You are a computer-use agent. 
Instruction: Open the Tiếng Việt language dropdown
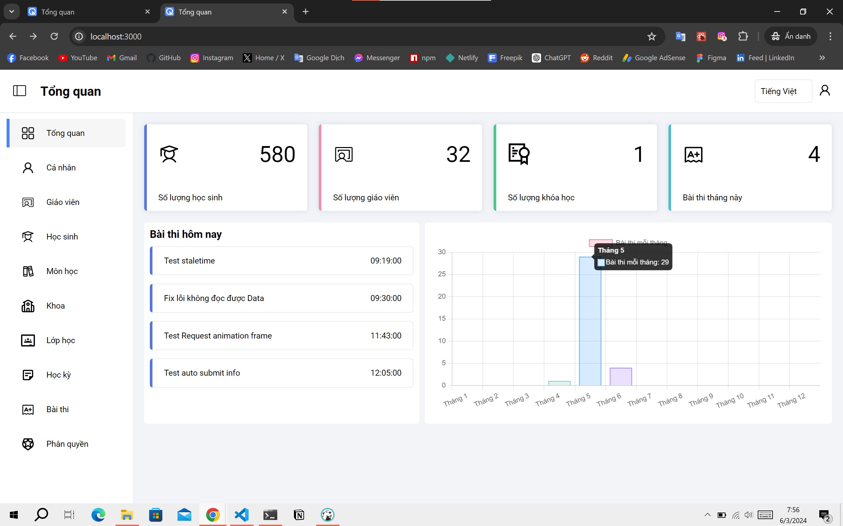[x=783, y=91]
